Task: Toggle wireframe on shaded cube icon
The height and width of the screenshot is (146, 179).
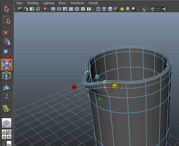Action: (110, 9)
